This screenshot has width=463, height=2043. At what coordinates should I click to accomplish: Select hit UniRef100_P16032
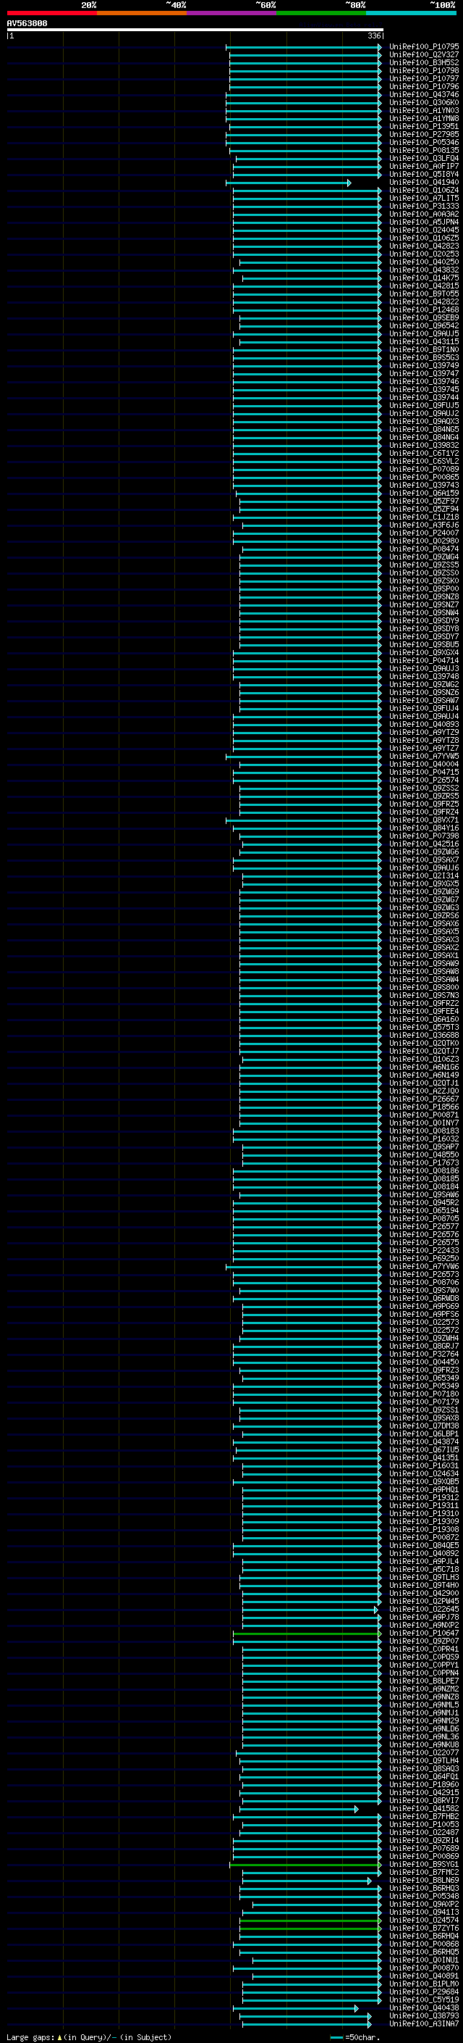(x=424, y=1139)
